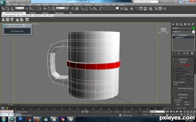The image size is (196, 122).
Task: Select Preview Selection SubObj radio
Action: click(180, 85)
